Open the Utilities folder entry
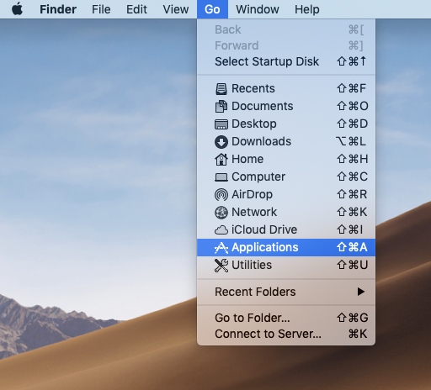 [286, 265]
